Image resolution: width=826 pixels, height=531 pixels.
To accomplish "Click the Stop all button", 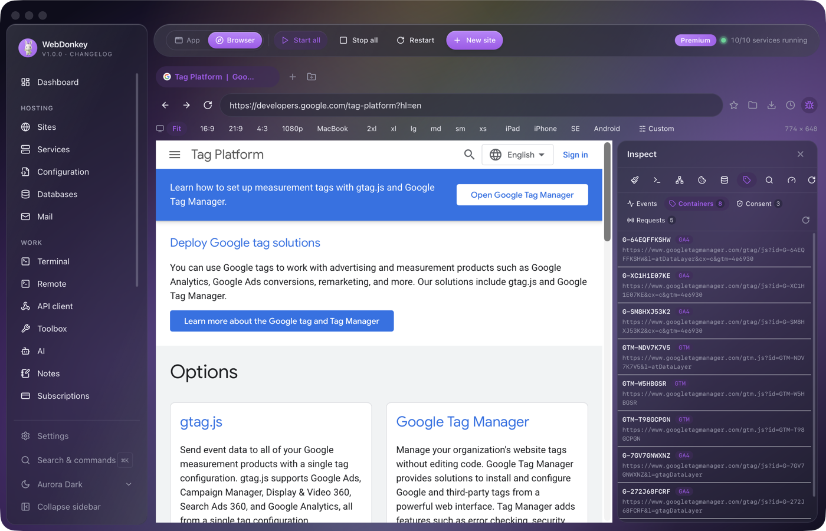I will click(359, 40).
